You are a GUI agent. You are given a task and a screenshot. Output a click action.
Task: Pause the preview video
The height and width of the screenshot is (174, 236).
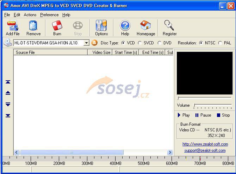(x=203, y=115)
